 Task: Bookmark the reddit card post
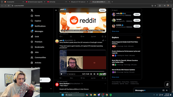pos(102,37)
